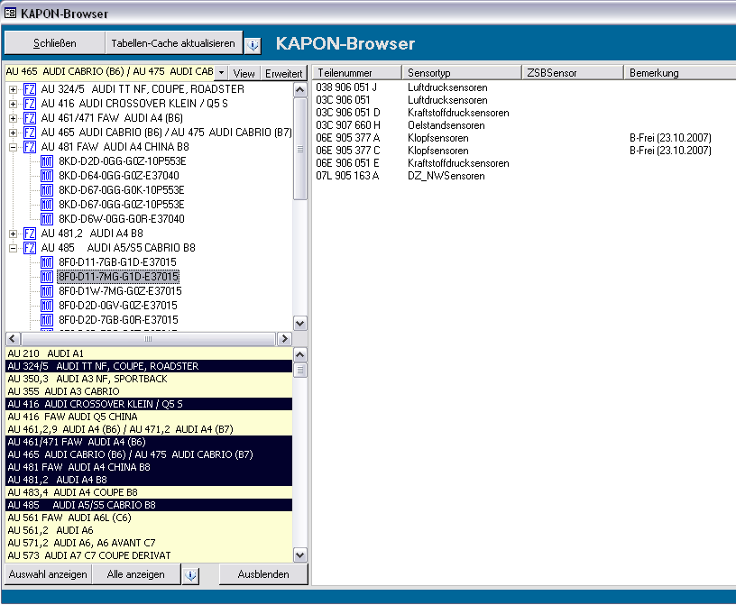
Task: Select AU 483,4 AUDI A4 COUPE B8
Action: pos(149,493)
